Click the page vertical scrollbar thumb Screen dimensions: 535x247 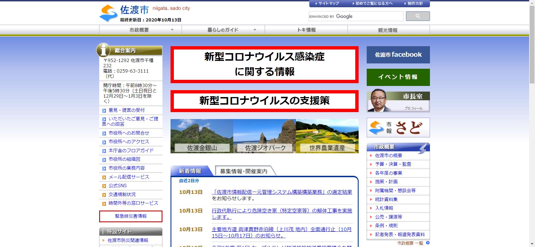[532, 45]
